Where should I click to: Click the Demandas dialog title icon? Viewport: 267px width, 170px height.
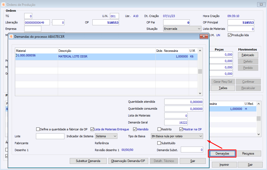coord(11,36)
